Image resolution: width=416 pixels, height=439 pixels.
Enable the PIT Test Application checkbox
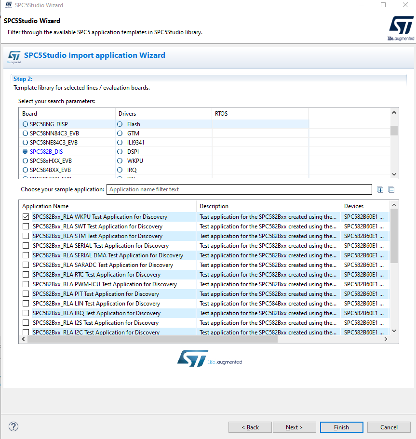[x=26, y=294]
